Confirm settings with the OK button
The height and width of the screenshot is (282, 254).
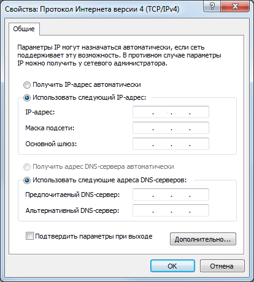point(172,266)
